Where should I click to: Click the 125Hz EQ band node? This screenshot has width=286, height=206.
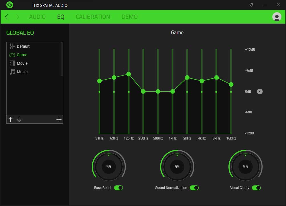click(128, 74)
